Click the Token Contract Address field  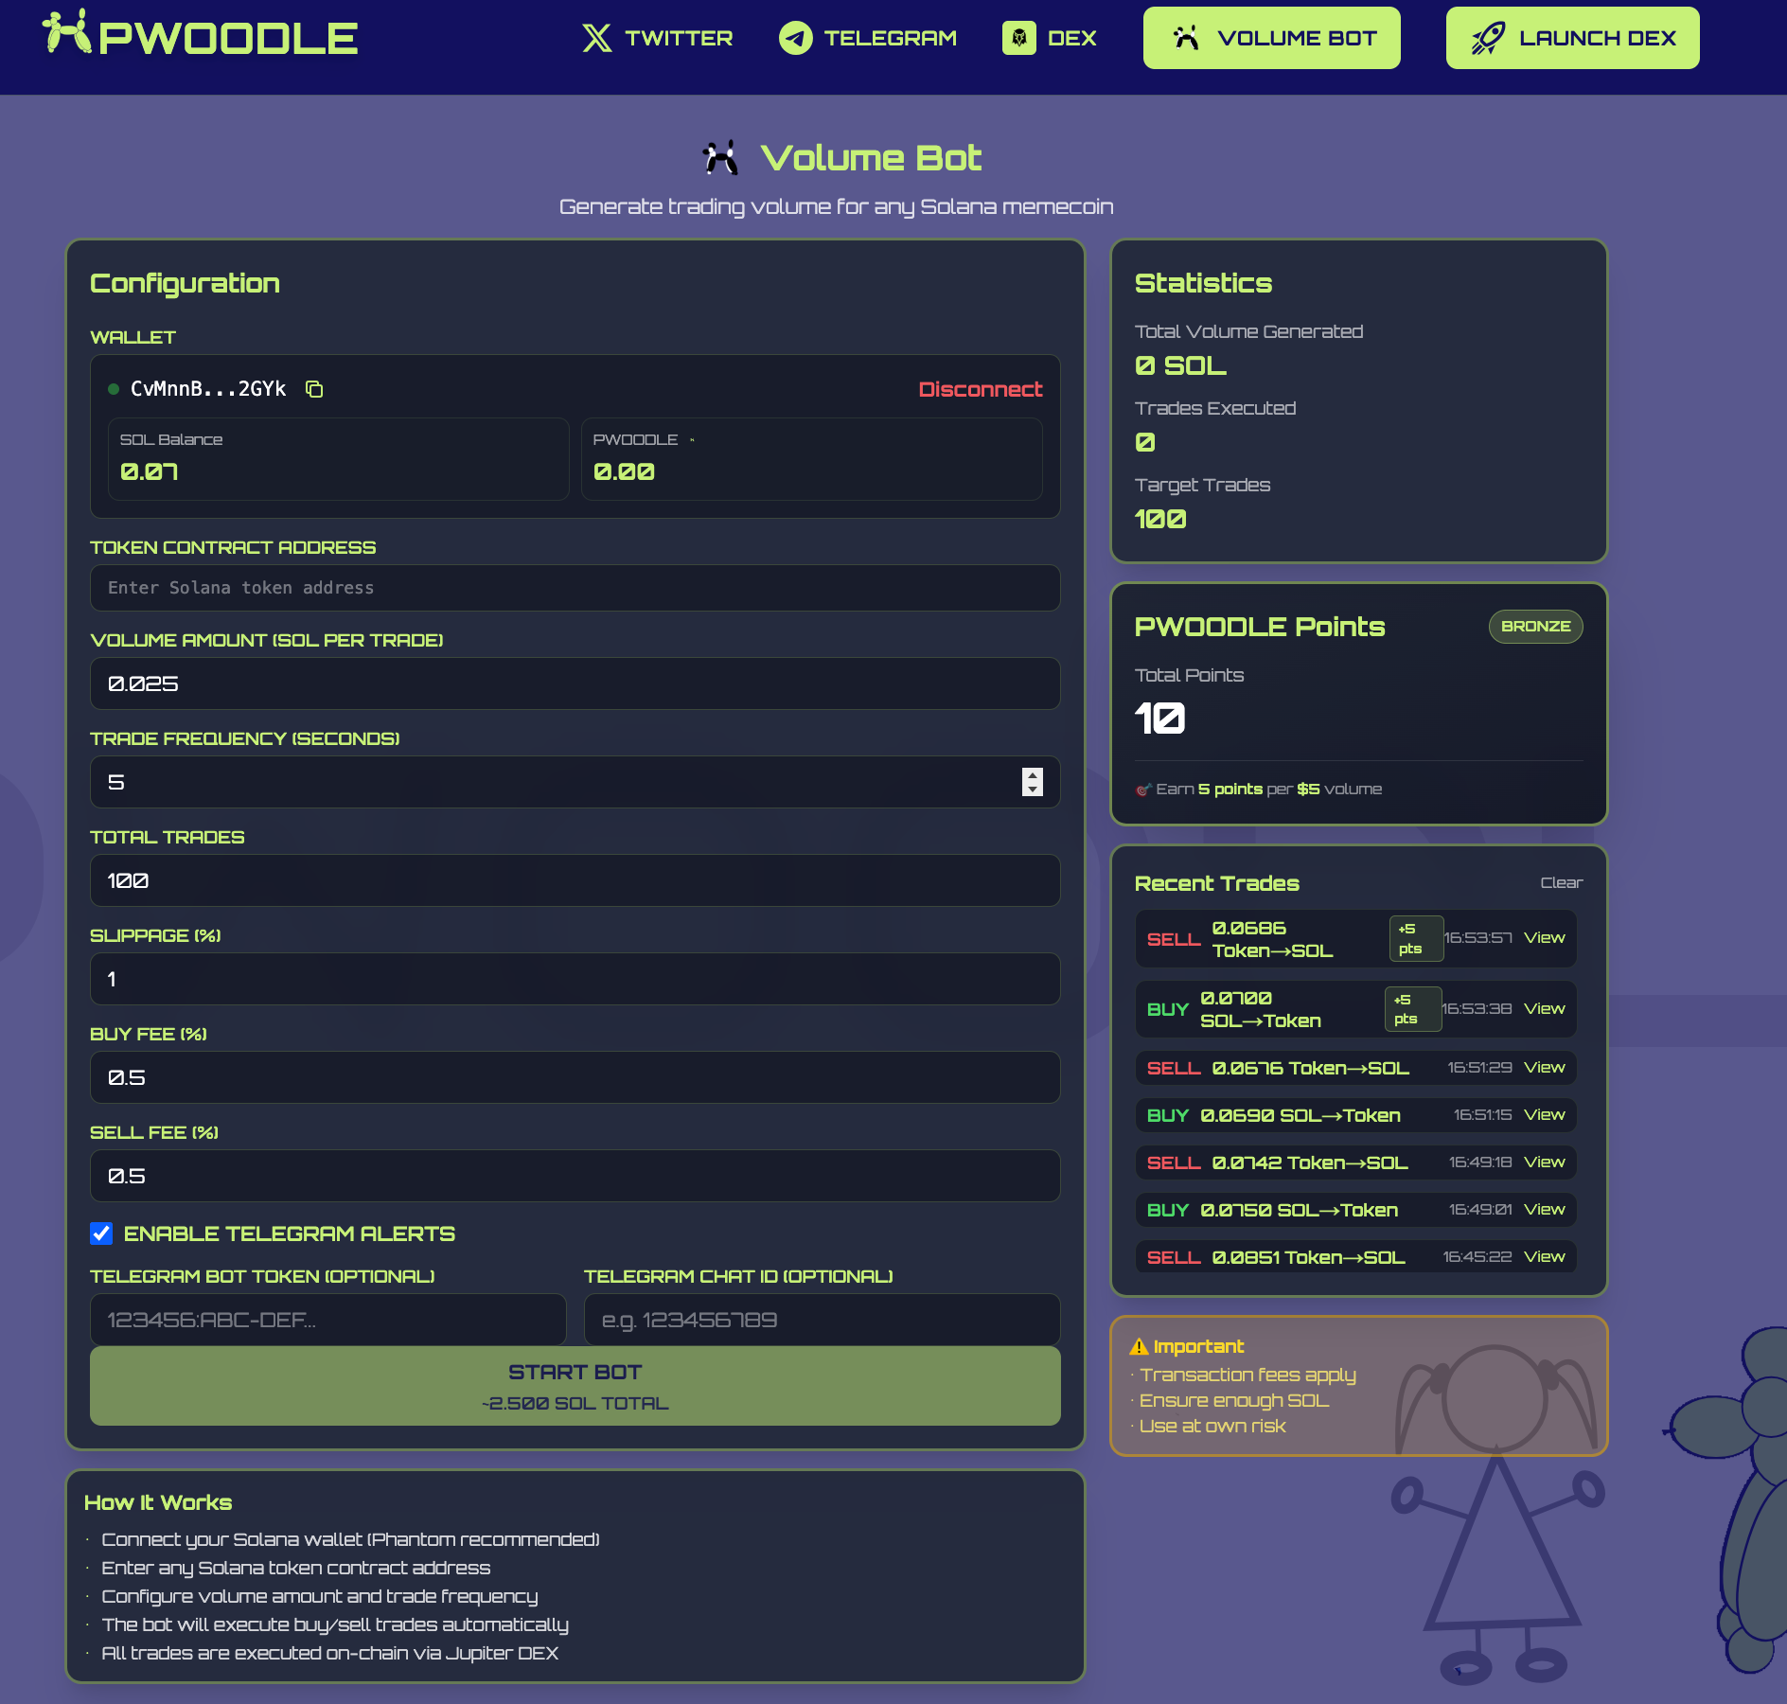(575, 588)
